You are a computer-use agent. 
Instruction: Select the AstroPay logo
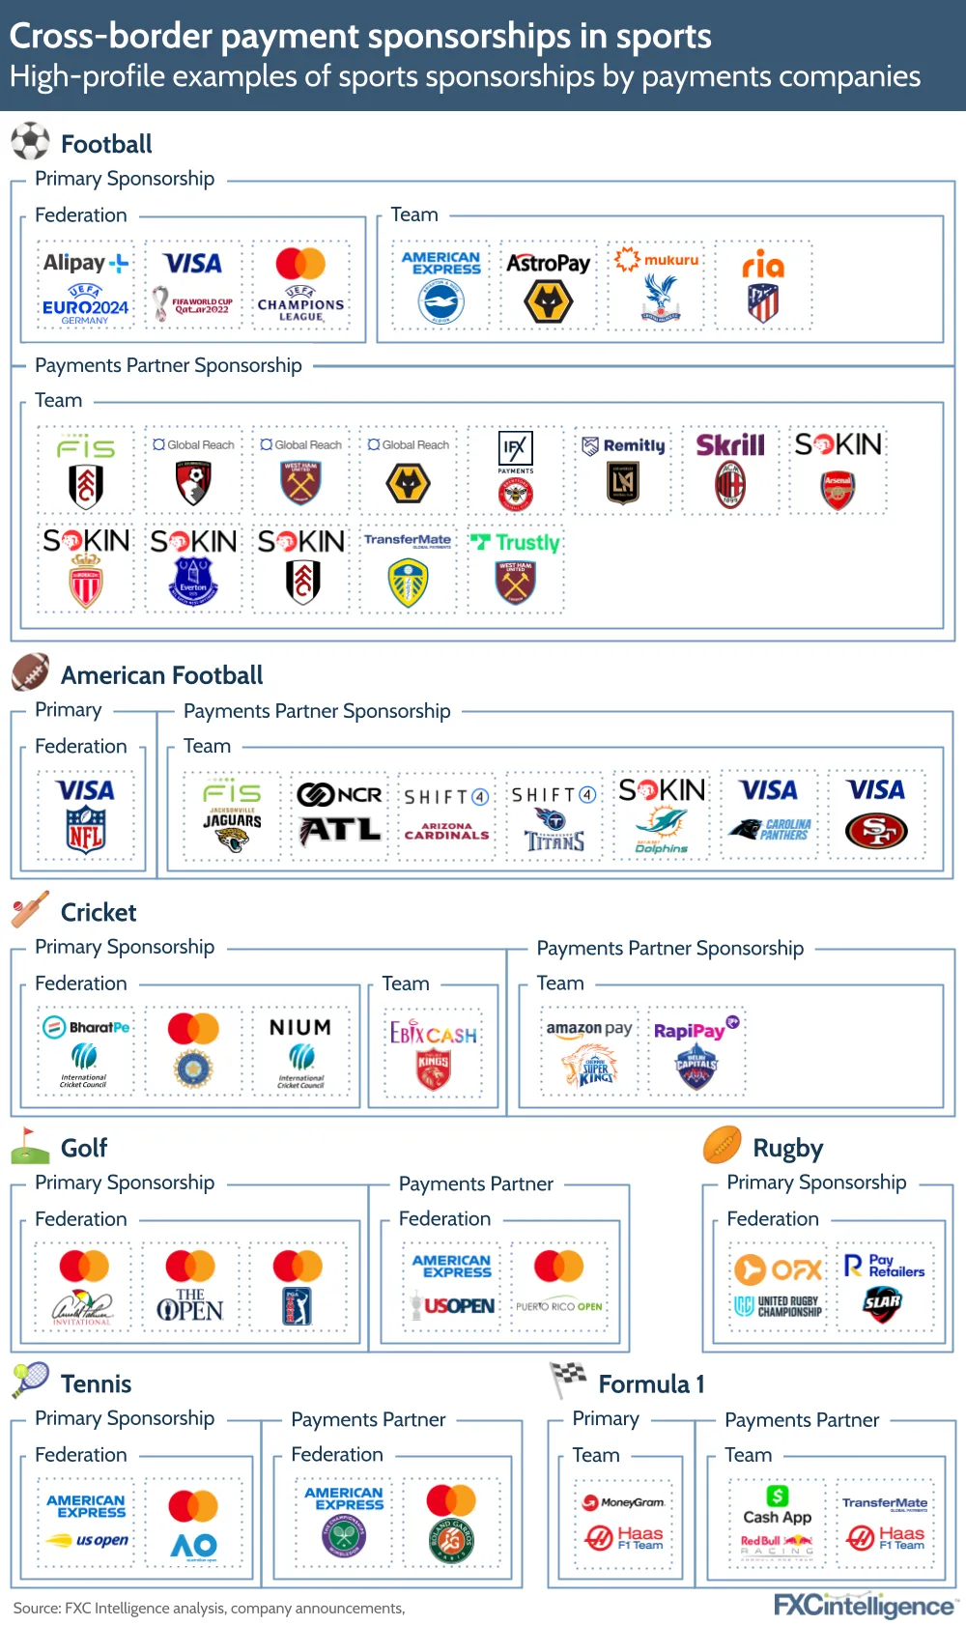coord(548,263)
